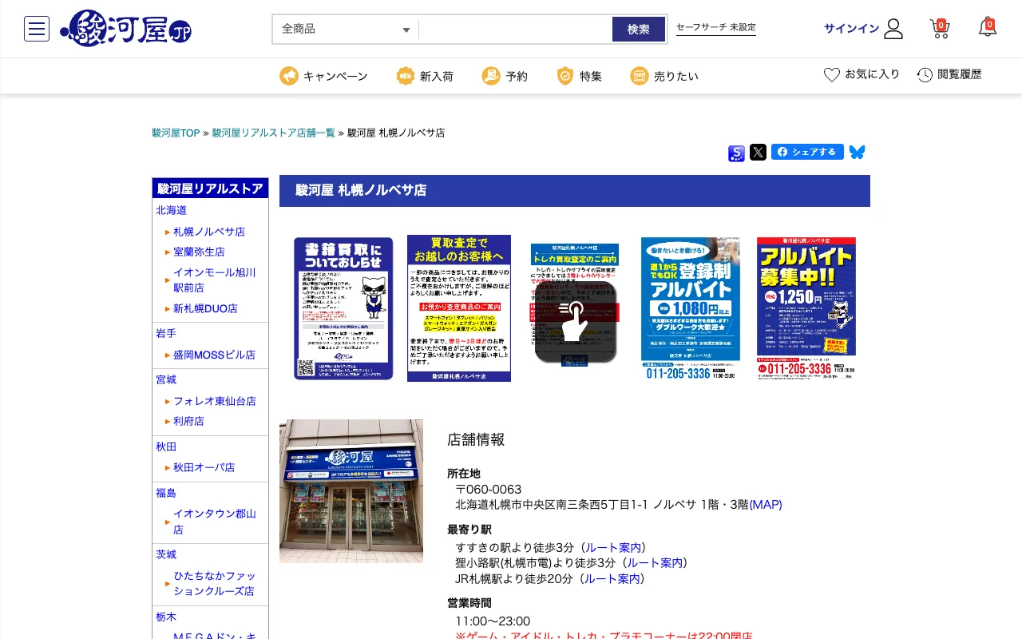The width and height of the screenshot is (1022, 639).
Task: Open the hamburger menu icon
Action: [37, 29]
